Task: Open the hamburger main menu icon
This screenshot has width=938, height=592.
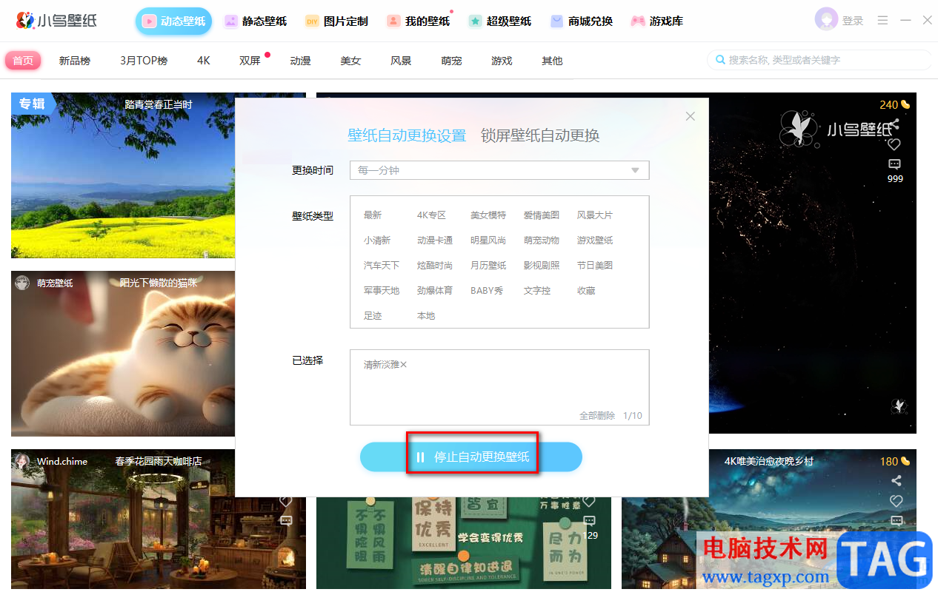Action: click(x=882, y=21)
